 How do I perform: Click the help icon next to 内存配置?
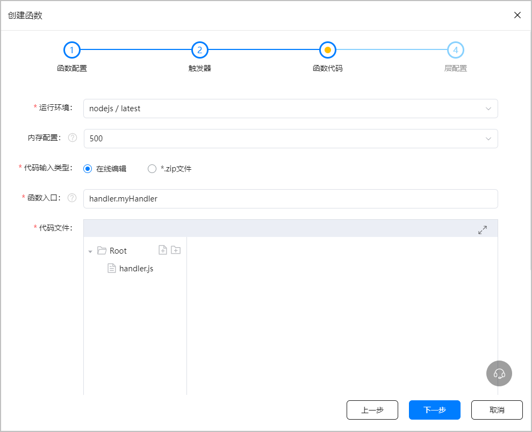[73, 138]
